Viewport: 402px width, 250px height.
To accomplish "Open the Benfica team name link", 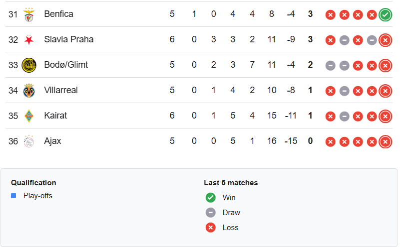I will point(58,14).
